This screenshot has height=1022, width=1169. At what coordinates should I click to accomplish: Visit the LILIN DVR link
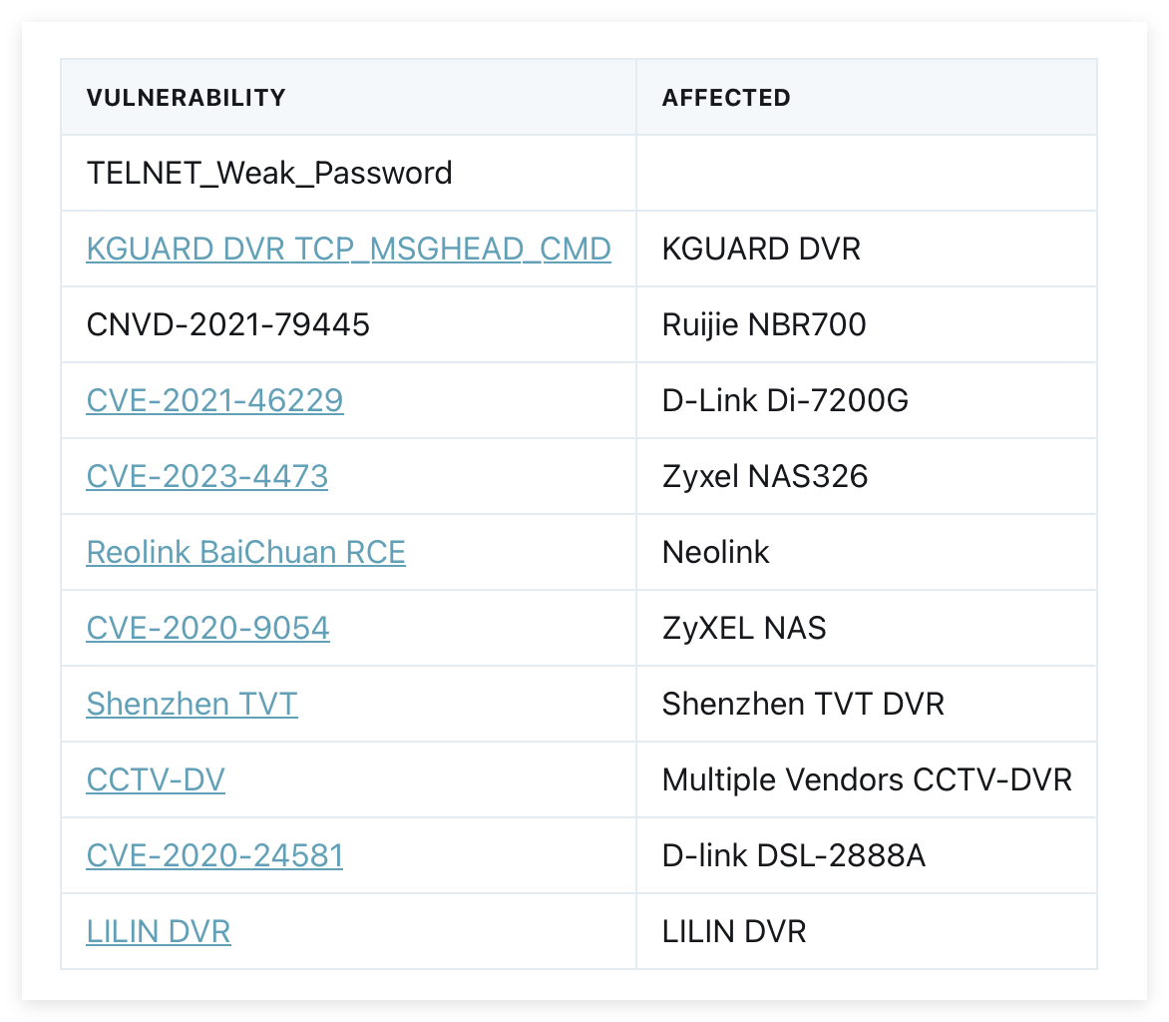tap(159, 931)
